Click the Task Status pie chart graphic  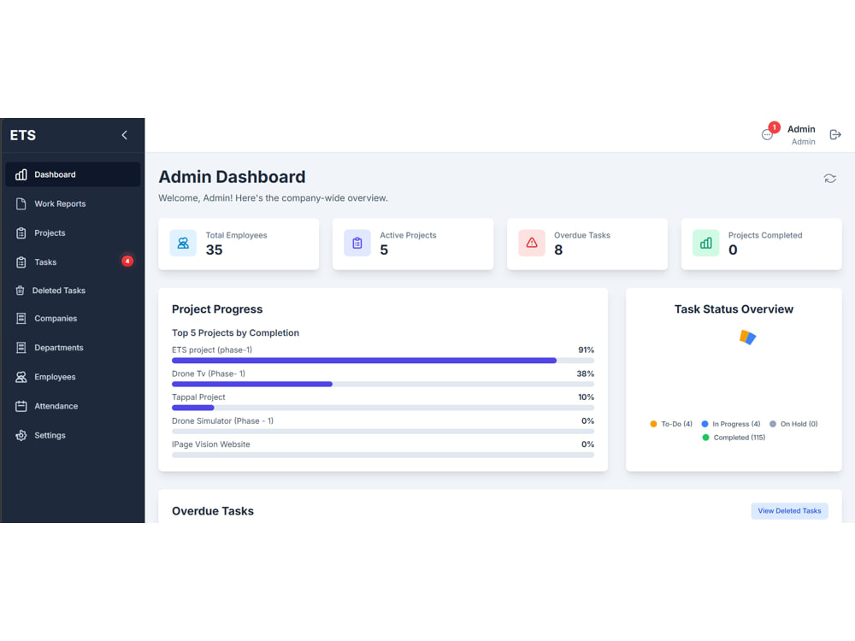tap(747, 338)
